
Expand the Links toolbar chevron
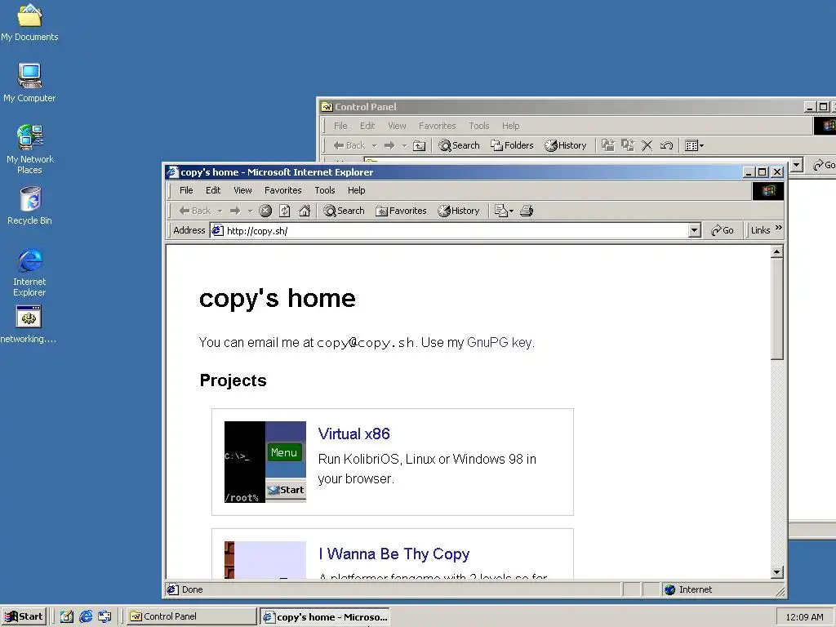click(x=779, y=228)
